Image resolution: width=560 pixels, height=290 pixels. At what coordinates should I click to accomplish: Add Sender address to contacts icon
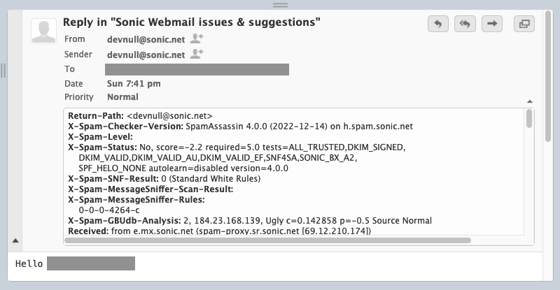click(197, 54)
